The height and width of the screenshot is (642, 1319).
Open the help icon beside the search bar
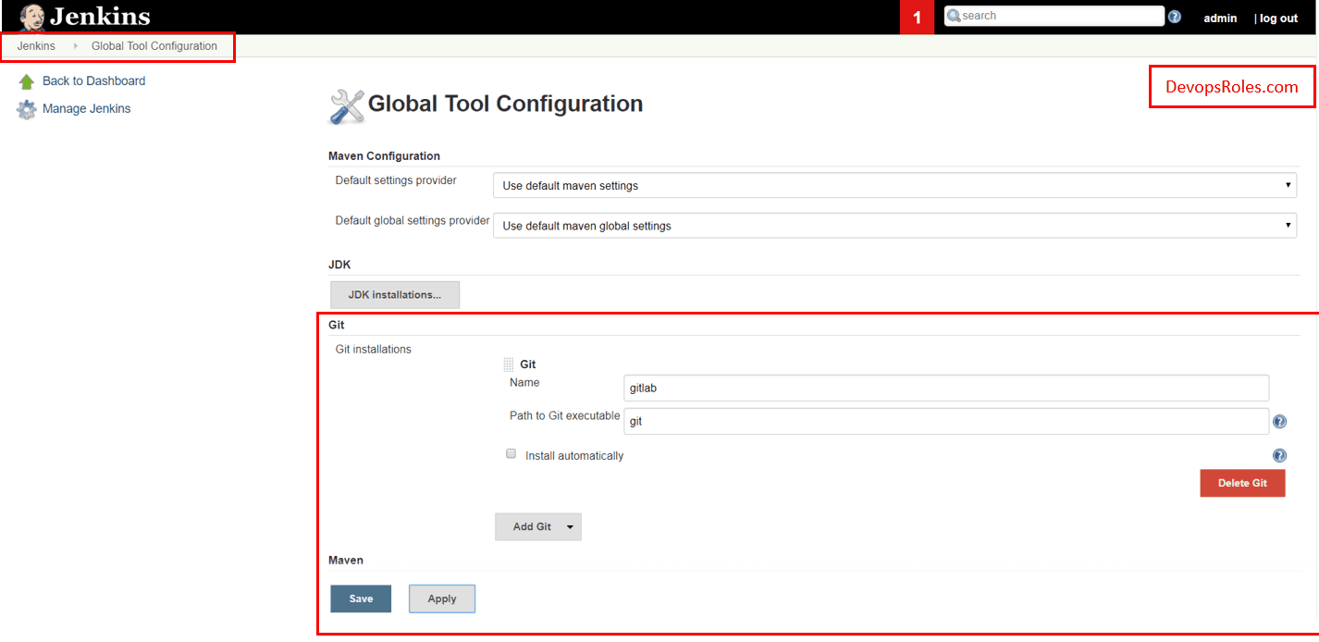[x=1174, y=15]
